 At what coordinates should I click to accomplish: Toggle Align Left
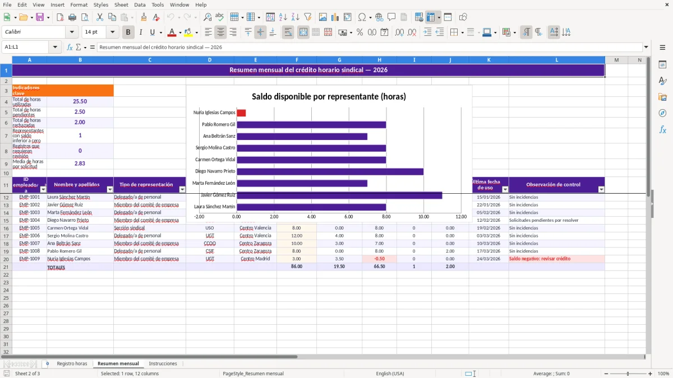209,32
